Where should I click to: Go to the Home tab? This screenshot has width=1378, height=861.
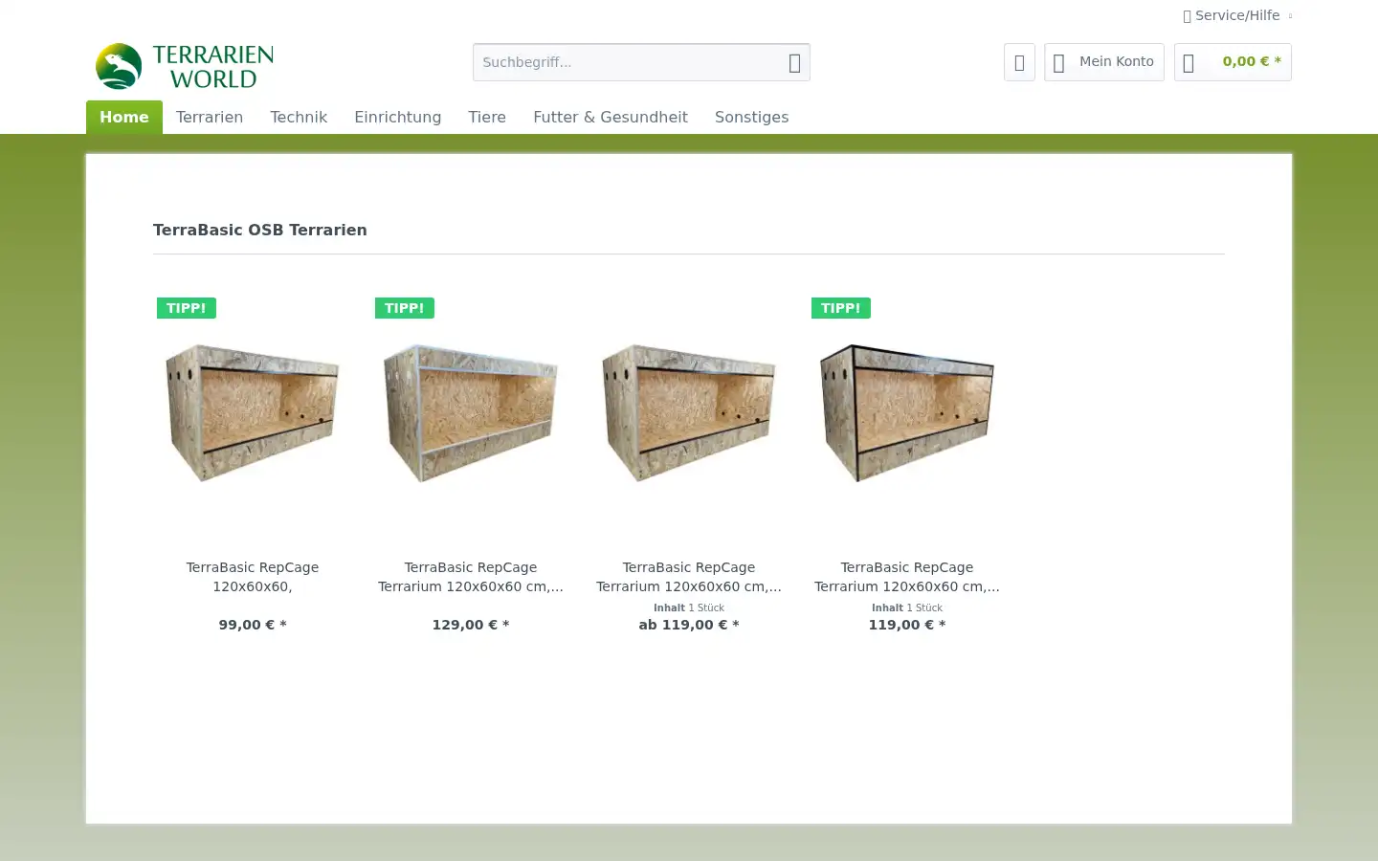click(124, 117)
